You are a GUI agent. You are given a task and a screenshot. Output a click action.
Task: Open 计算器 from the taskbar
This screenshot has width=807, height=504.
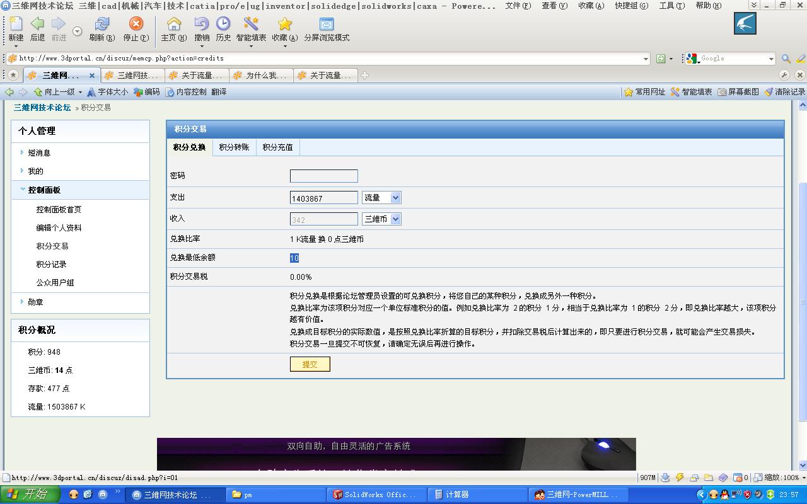(x=476, y=495)
